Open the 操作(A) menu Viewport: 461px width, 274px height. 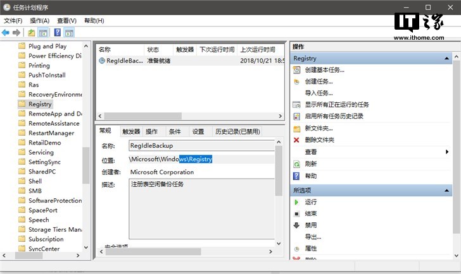click(40, 20)
